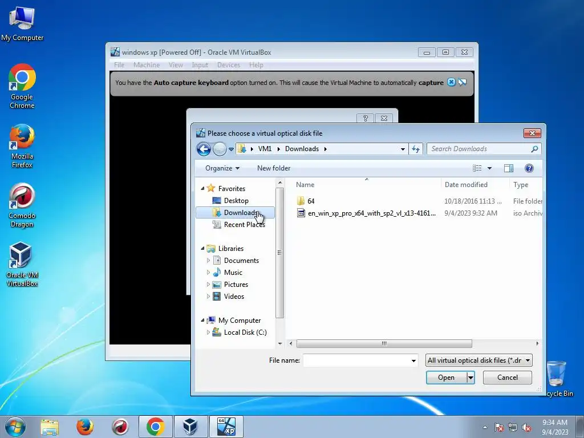The height and width of the screenshot is (438, 584).
Task: Open the Windows Start menu
Action: click(15, 427)
